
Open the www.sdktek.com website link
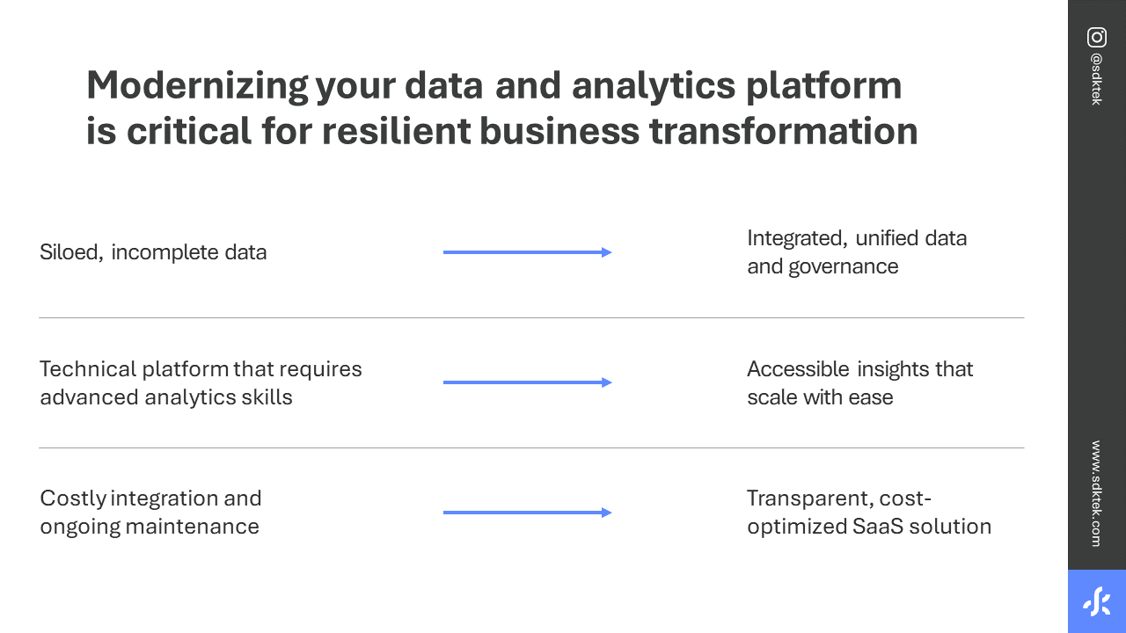coord(1096,493)
